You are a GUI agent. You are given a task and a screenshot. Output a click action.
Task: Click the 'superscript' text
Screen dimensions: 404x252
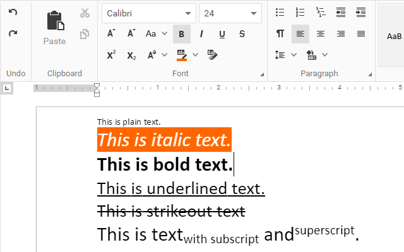pos(324,231)
